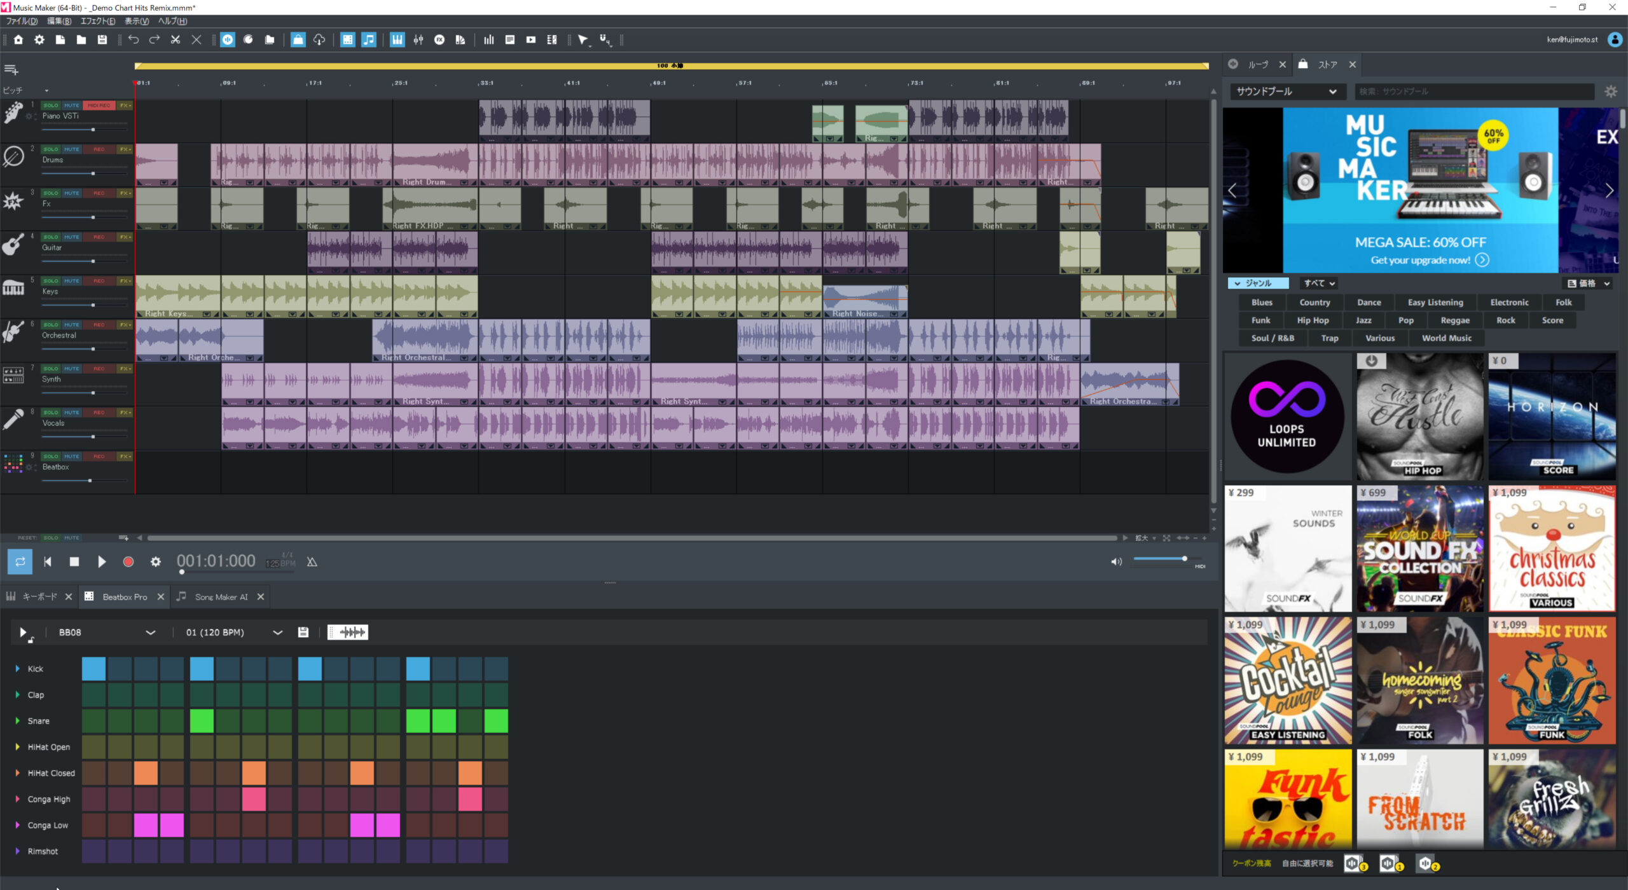Viewport: 1628px width, 890px height.
Task: Open the video monitor play icon
Action: 531,39
